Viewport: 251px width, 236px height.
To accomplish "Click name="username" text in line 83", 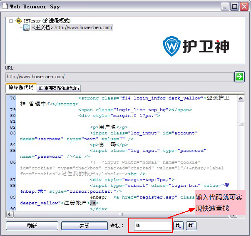I will click(x=42, y=139).
